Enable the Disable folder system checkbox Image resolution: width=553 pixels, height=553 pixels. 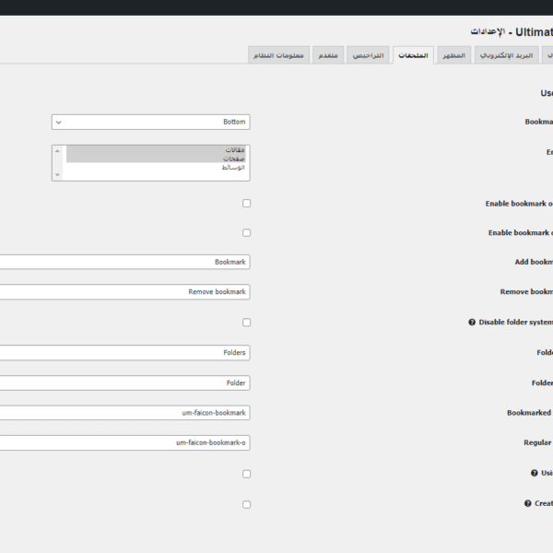(x=246, y=323)
